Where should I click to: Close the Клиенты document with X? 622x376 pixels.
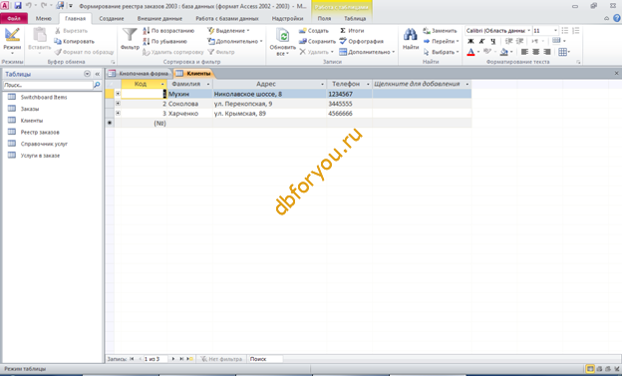pos(616,74)
